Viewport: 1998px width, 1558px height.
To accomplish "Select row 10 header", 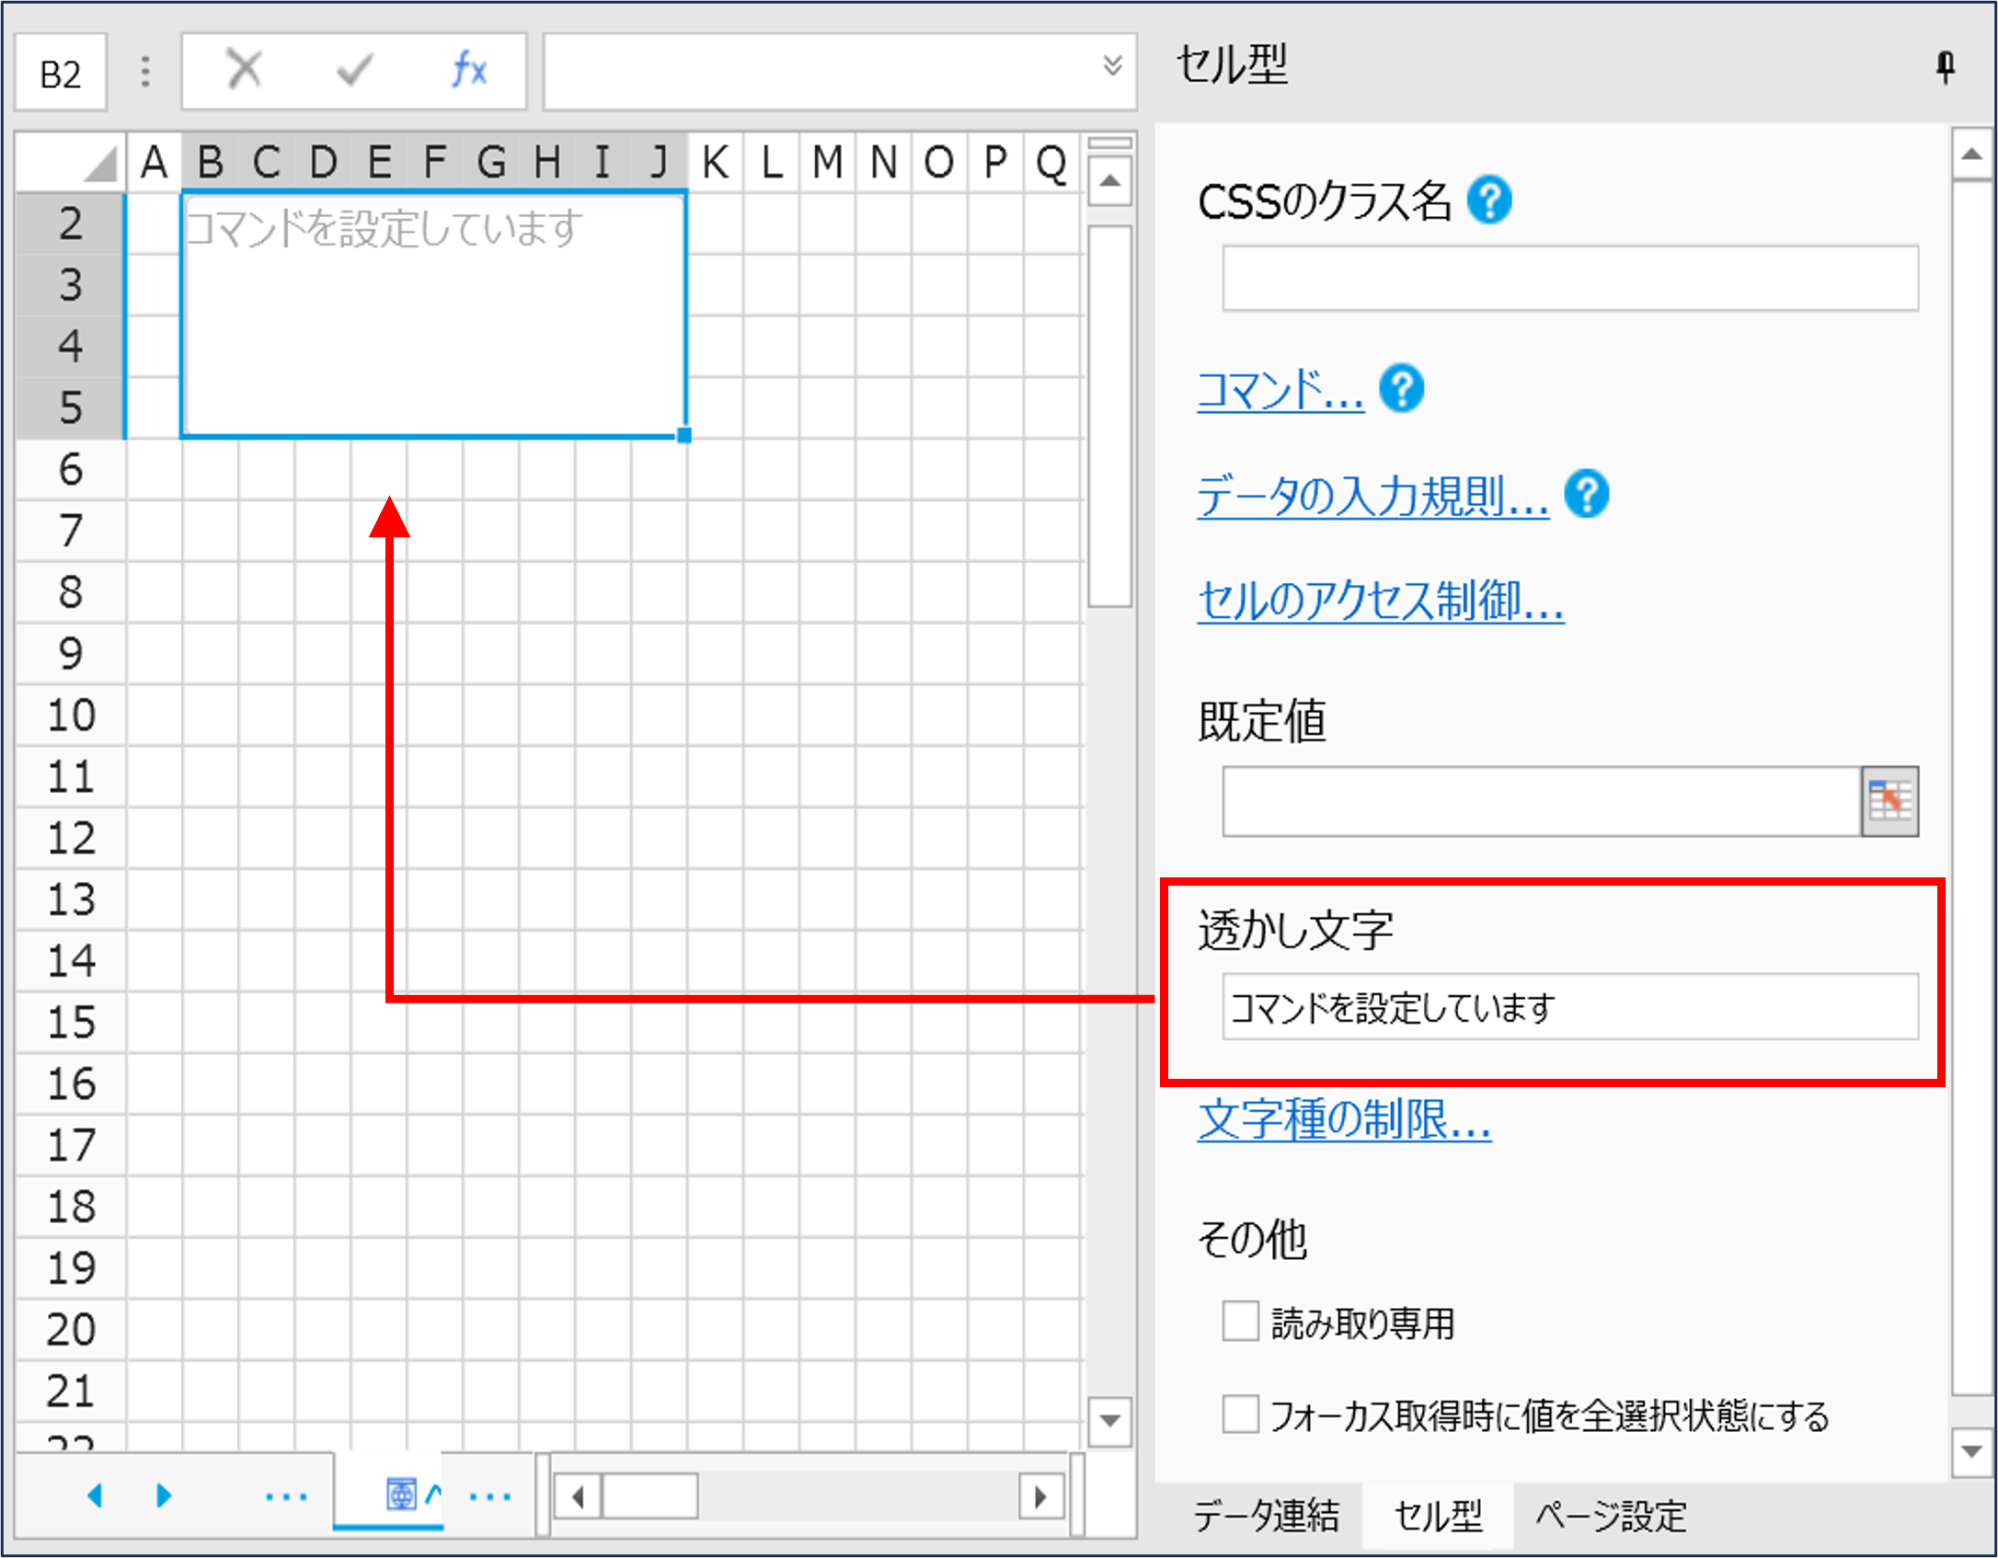I will tap(70, 715).
